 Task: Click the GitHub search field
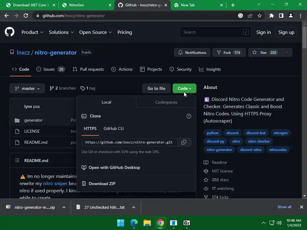(x=215, y=32)
